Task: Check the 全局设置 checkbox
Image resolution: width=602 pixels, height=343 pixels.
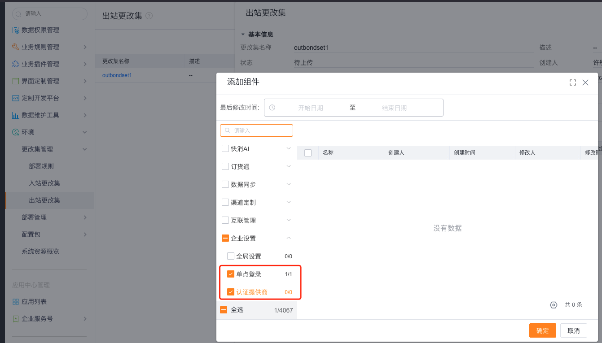Action: coord(231,256)
